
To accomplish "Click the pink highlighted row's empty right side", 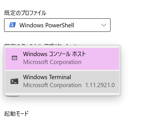I will click(x=102, y=59).
